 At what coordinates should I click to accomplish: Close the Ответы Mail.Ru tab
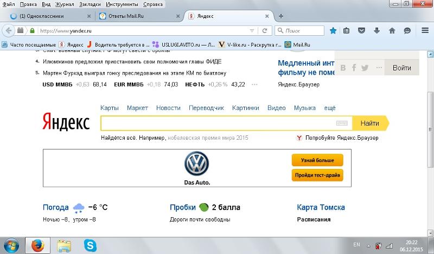pos(178,16)
